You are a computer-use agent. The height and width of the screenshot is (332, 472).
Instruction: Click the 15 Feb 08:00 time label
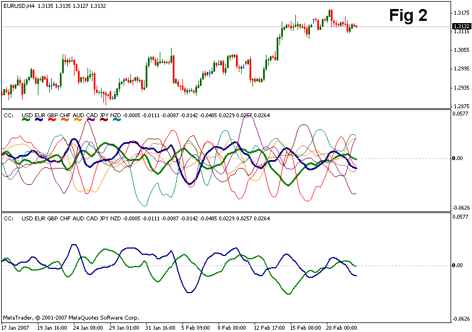pyautogui.click(x=305, y=327)
